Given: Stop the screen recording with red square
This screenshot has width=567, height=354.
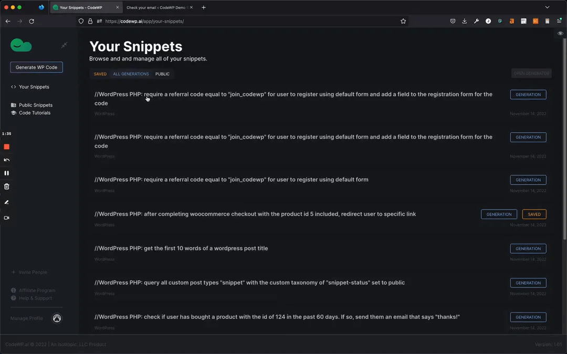Looking at the screenshot, I should pyautogui.click(x=7, y=147).
